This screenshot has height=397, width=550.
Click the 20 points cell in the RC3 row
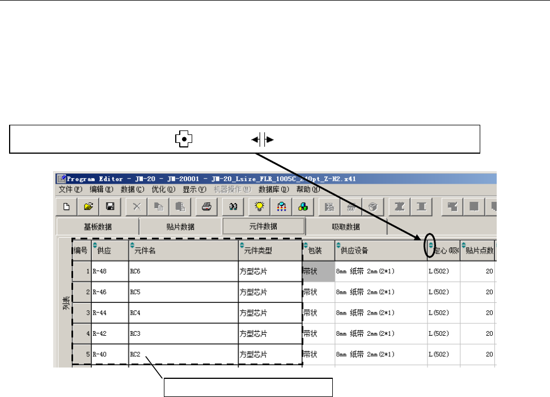click(x=477, y=333)
